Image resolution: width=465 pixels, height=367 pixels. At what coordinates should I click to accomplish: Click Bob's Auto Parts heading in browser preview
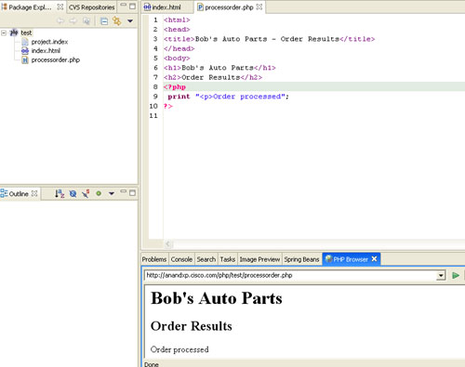pyautogui.click(x=217, y=298)
